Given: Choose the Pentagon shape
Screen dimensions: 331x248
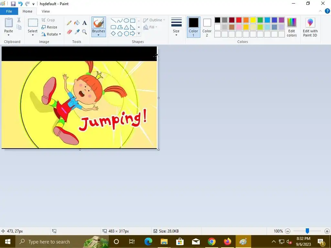Looking at the screenshot, I should pyautogui.click(x=120, y=34).
